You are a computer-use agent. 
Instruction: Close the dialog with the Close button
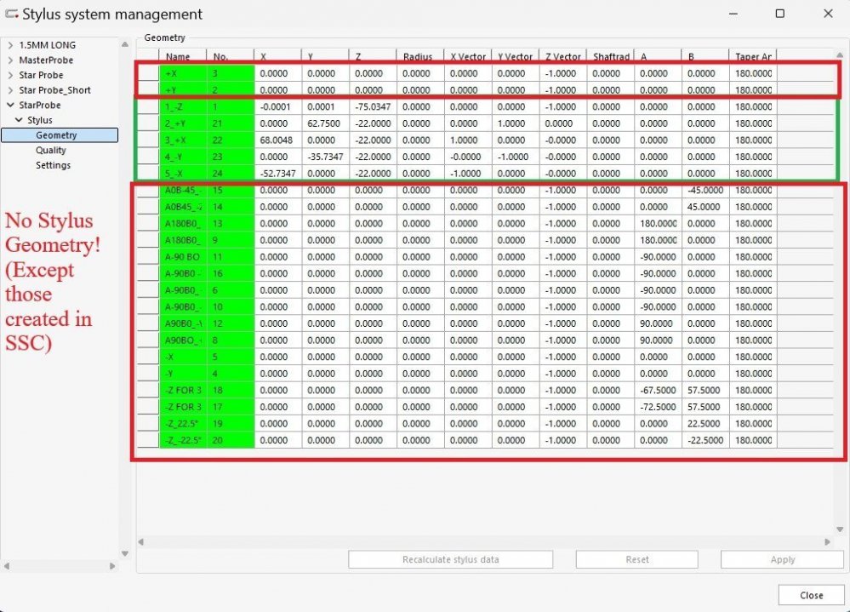[x=811, y=595]
